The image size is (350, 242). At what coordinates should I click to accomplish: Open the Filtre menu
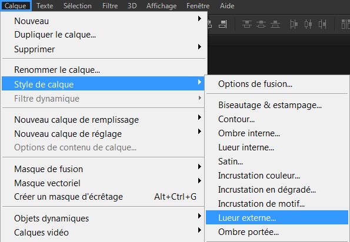click(110, 5)
